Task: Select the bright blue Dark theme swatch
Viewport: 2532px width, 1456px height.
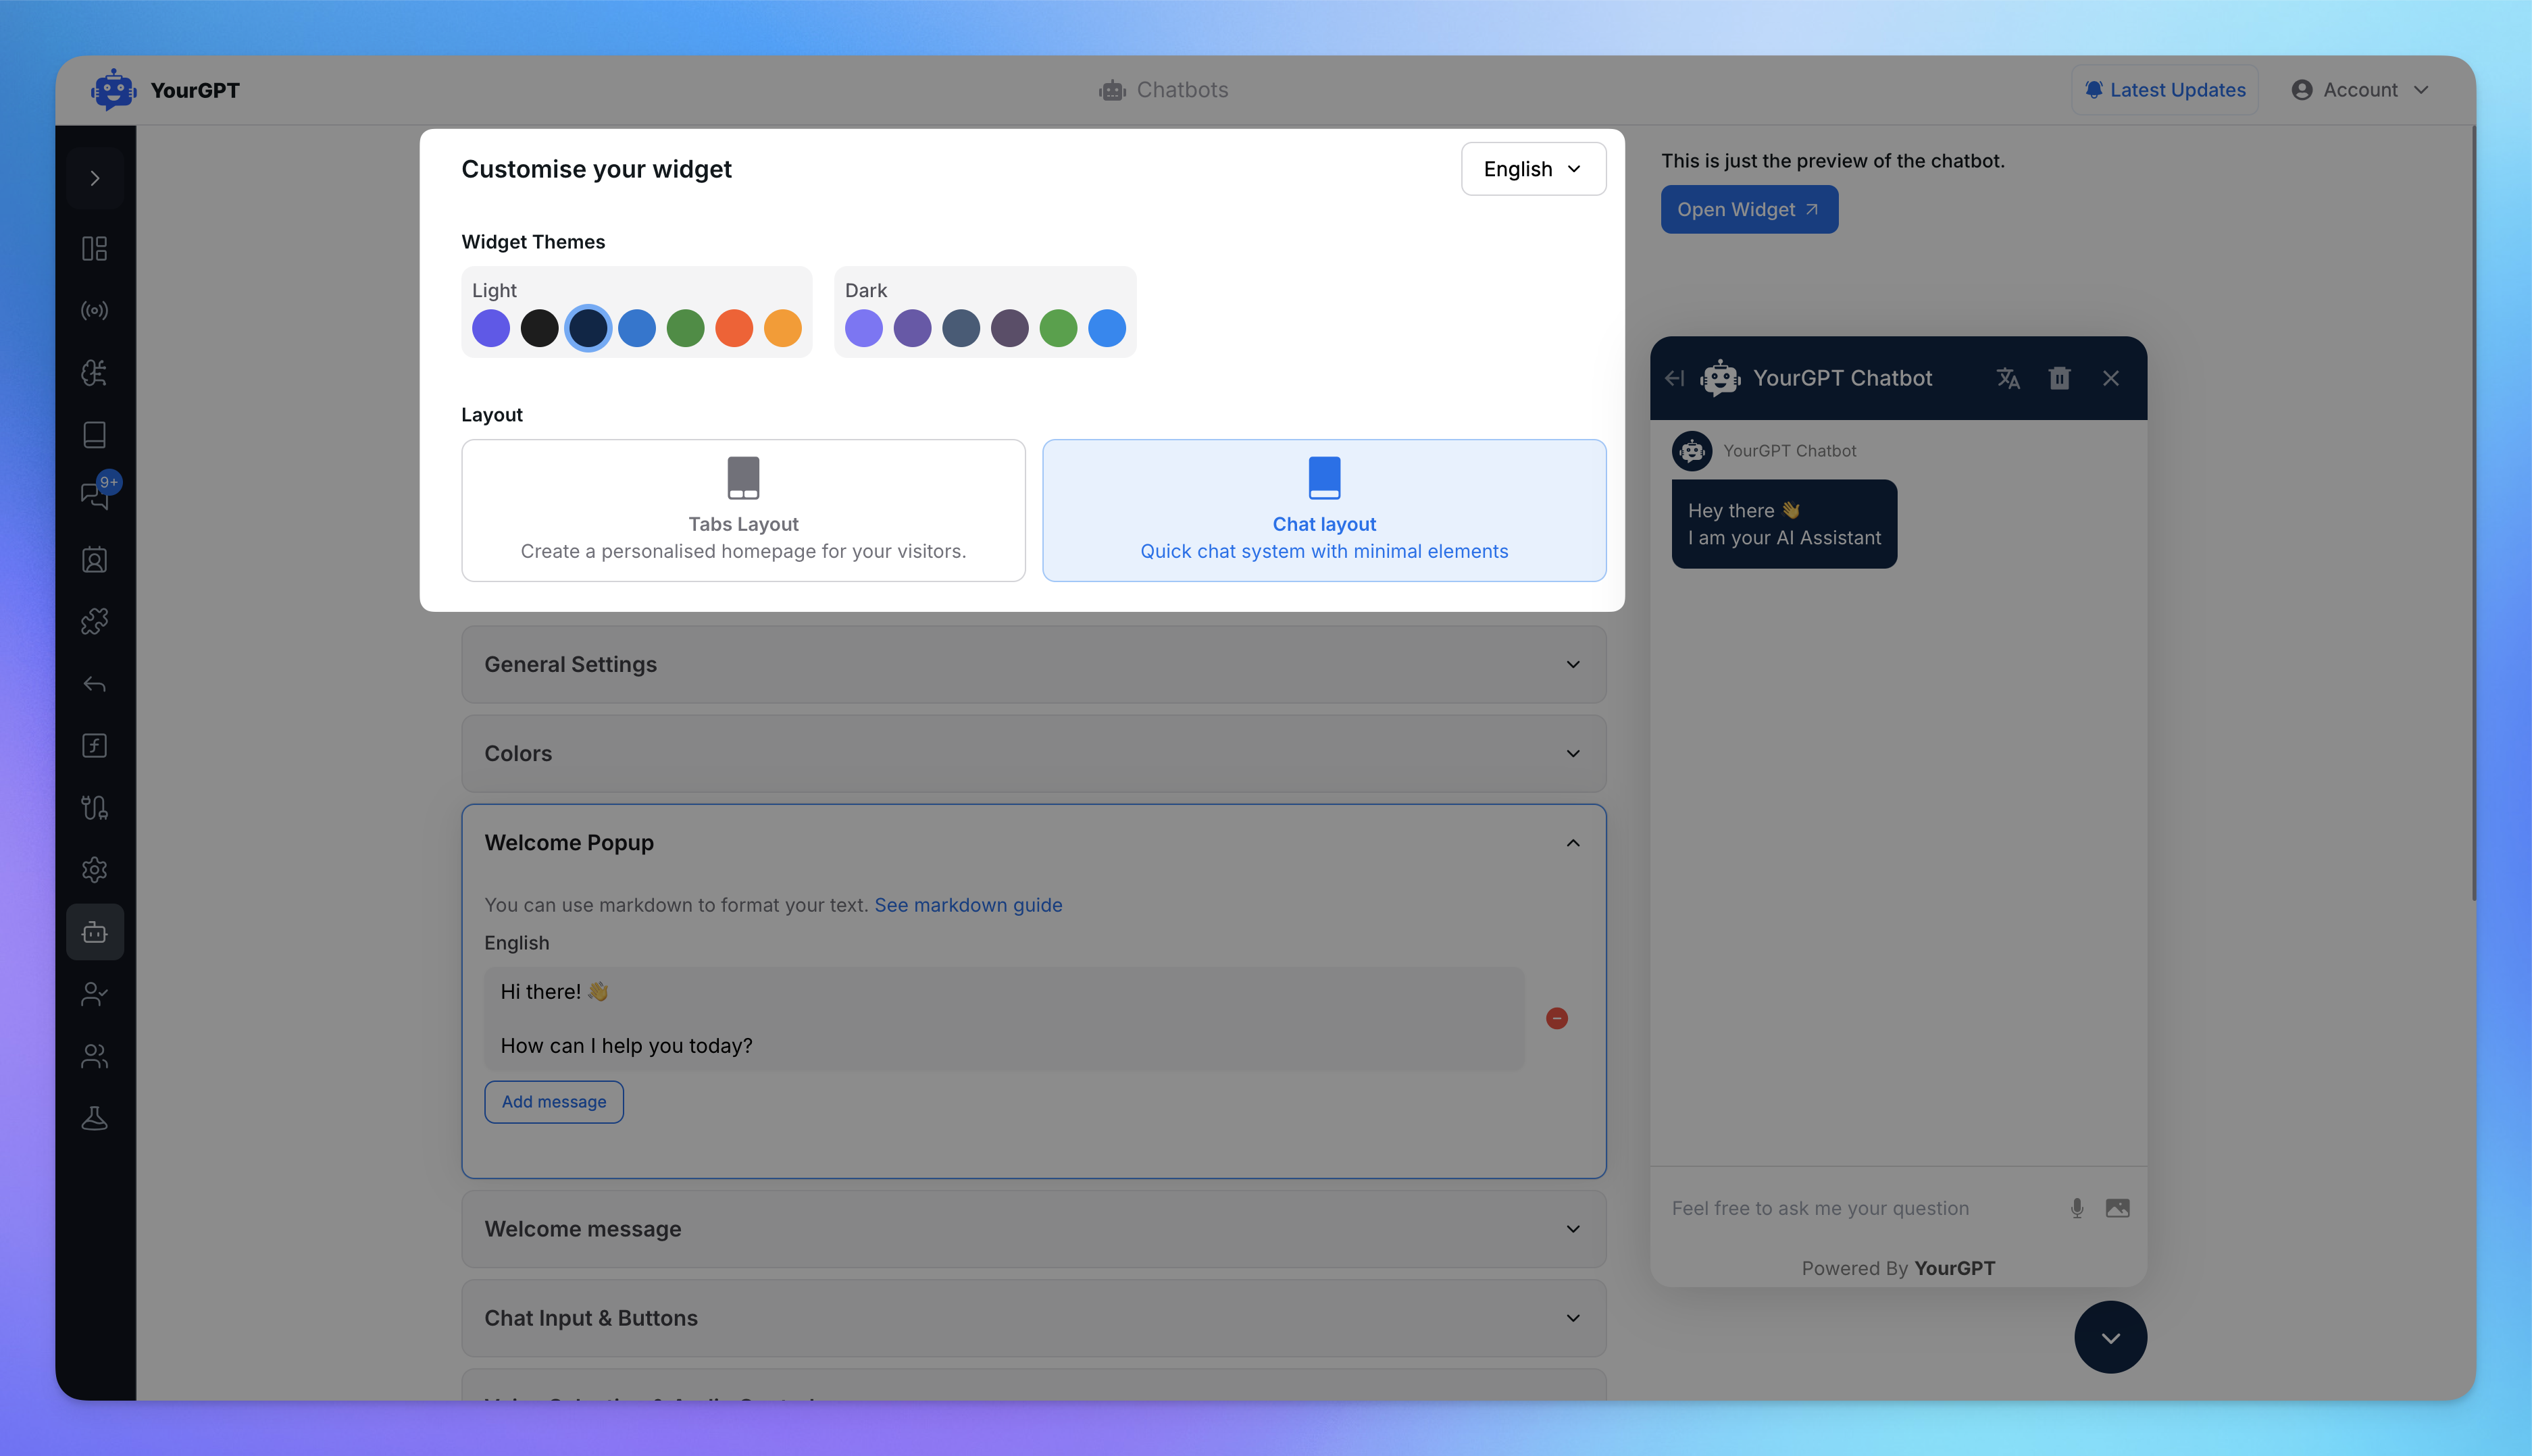Action: click(1107, 328)
